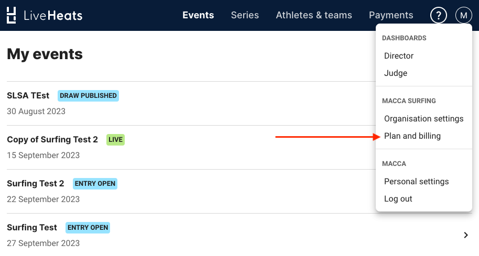Screen dimensions: 479x256
Task: Open Organisation settings from menu
Action: pos(423,119)
